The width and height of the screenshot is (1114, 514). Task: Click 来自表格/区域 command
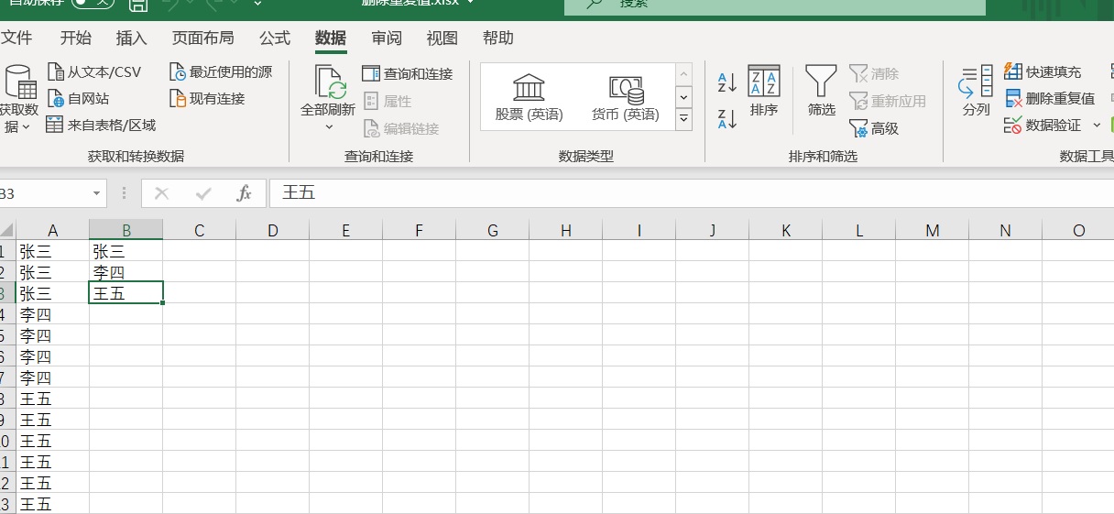(x=101, y=125)
